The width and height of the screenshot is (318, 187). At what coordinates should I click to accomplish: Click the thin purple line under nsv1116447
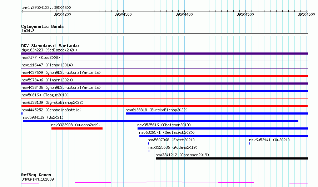click(x=164, y=68)
